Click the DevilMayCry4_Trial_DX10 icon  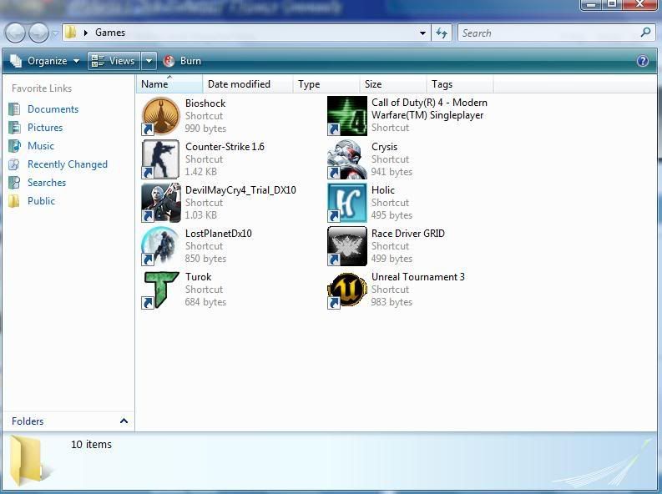coord(160,203)
